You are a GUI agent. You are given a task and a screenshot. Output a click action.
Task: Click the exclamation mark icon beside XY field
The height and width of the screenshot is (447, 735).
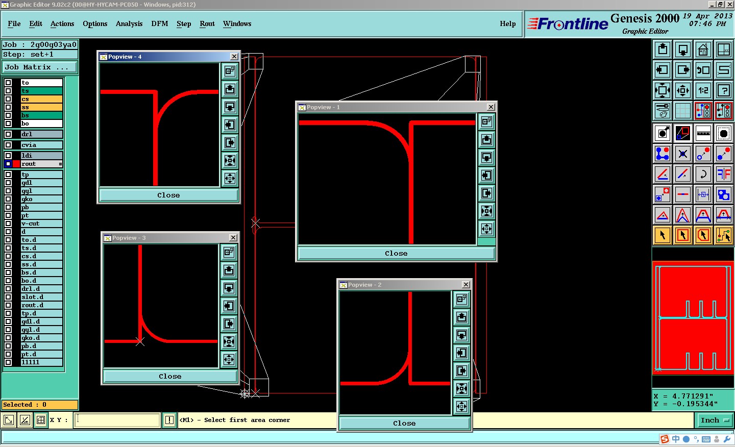click(x=169, y=420)
